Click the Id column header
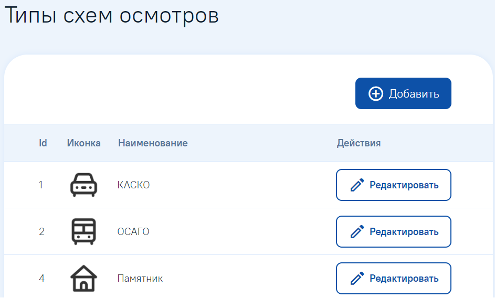The image size is (495, 298). [43, 143]
